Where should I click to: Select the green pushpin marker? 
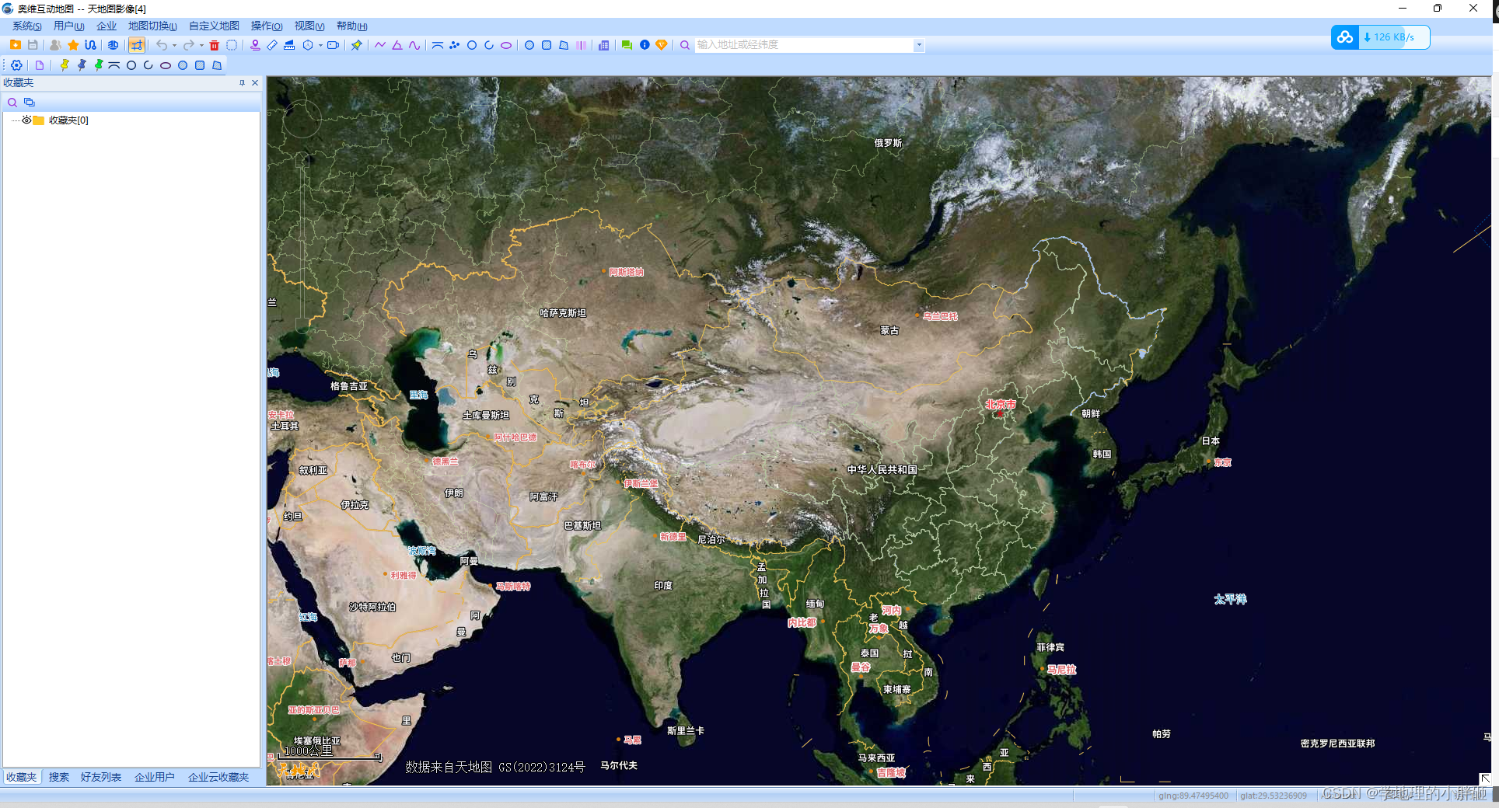[98, 65]
